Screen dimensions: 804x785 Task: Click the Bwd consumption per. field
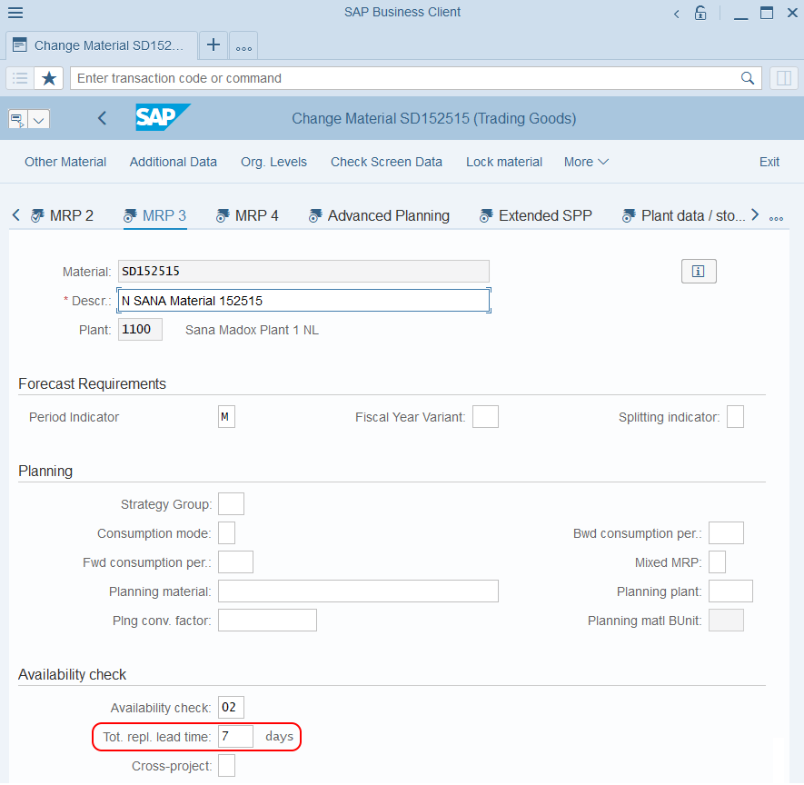pyautogui.click(x=726, y=533)
